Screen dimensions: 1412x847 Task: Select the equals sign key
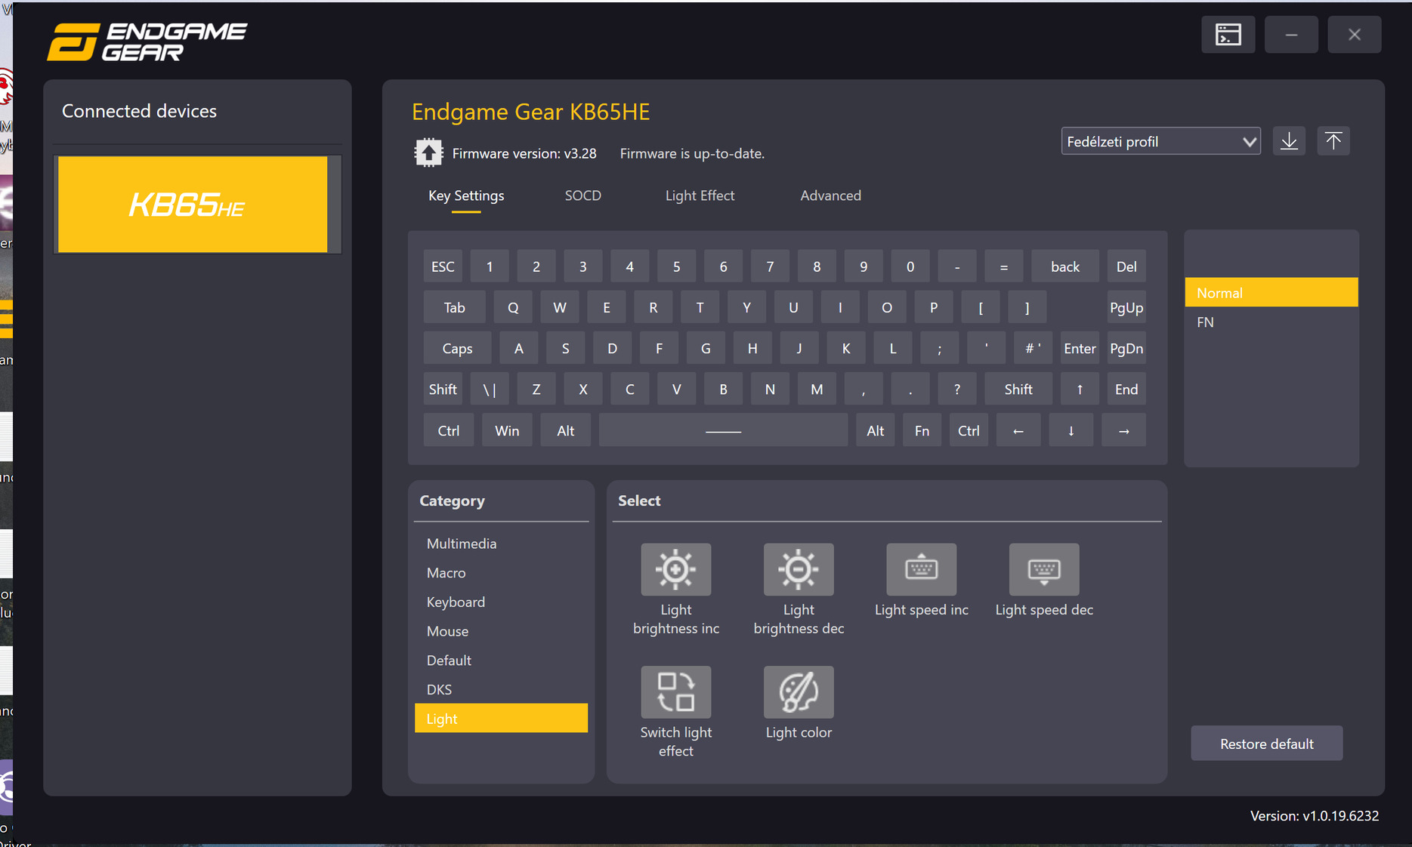(x=1004, y=266)
